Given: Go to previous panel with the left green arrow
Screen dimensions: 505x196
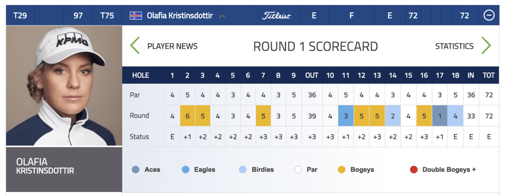Looking at the screenshot, I should [x=135, y=45].
